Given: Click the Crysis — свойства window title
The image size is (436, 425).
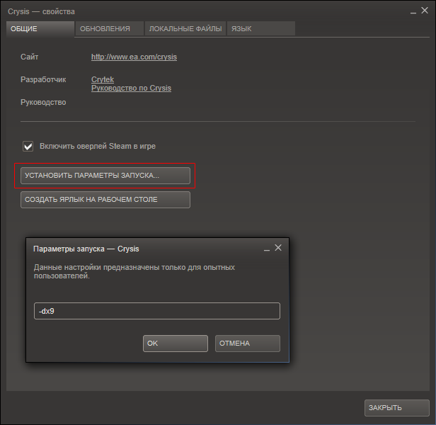Looking at the screenshot, I should click(x=41, y=12).
